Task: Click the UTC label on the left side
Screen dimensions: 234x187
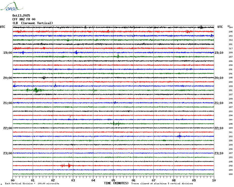Action: coord(3,27)
